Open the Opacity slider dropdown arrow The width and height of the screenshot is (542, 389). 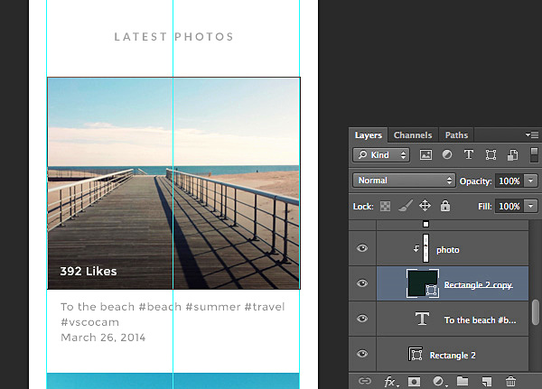[530, 181]
